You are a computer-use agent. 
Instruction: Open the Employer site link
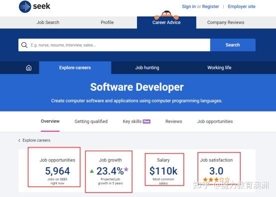242,6
